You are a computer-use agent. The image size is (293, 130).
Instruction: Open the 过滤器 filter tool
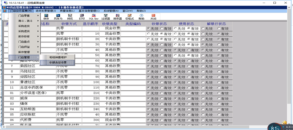(106, 17)
